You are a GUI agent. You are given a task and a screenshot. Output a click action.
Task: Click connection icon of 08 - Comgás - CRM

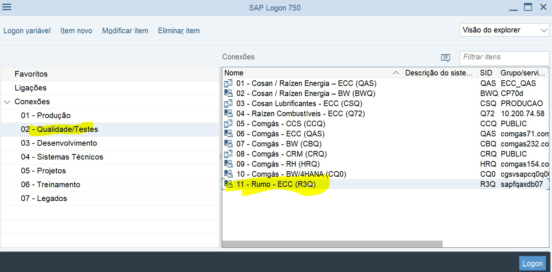tap(228, 154)
